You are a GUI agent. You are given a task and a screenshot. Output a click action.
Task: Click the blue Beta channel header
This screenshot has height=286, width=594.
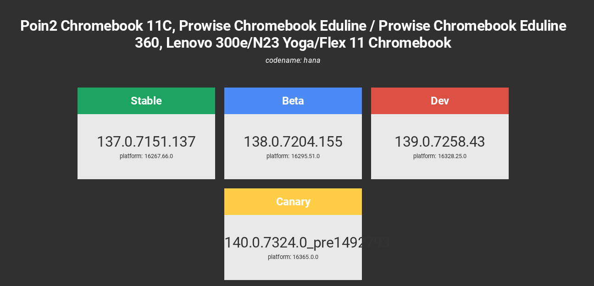pyautogui.click(x=293, y=101)
